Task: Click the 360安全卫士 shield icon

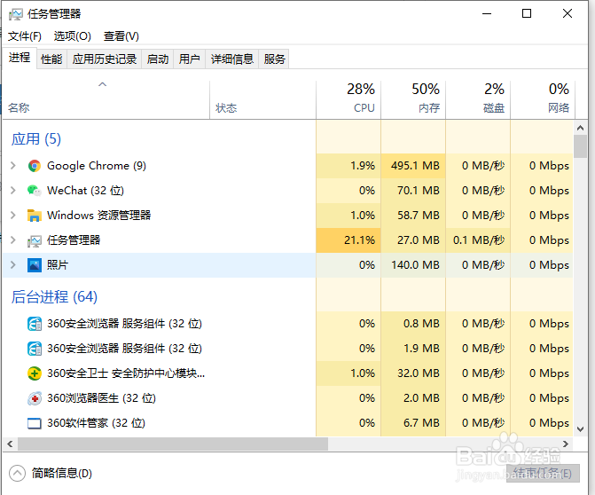Action: point(35,373)
